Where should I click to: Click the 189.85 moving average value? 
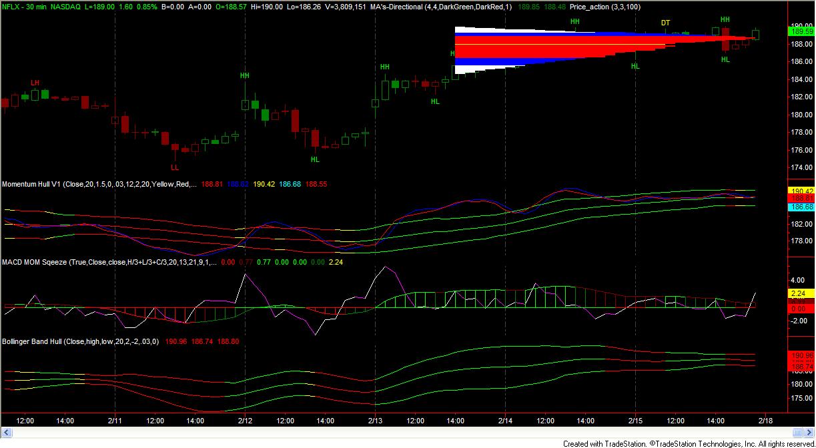(528, 7)
